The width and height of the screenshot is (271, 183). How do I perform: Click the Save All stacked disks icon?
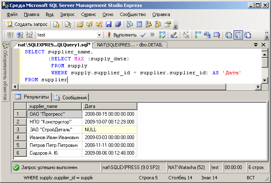coord(118,24)
